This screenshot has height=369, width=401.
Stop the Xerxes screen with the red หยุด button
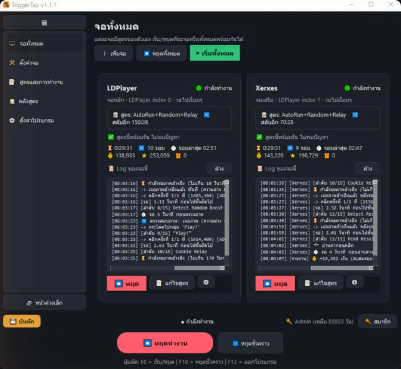pos(275,284)
